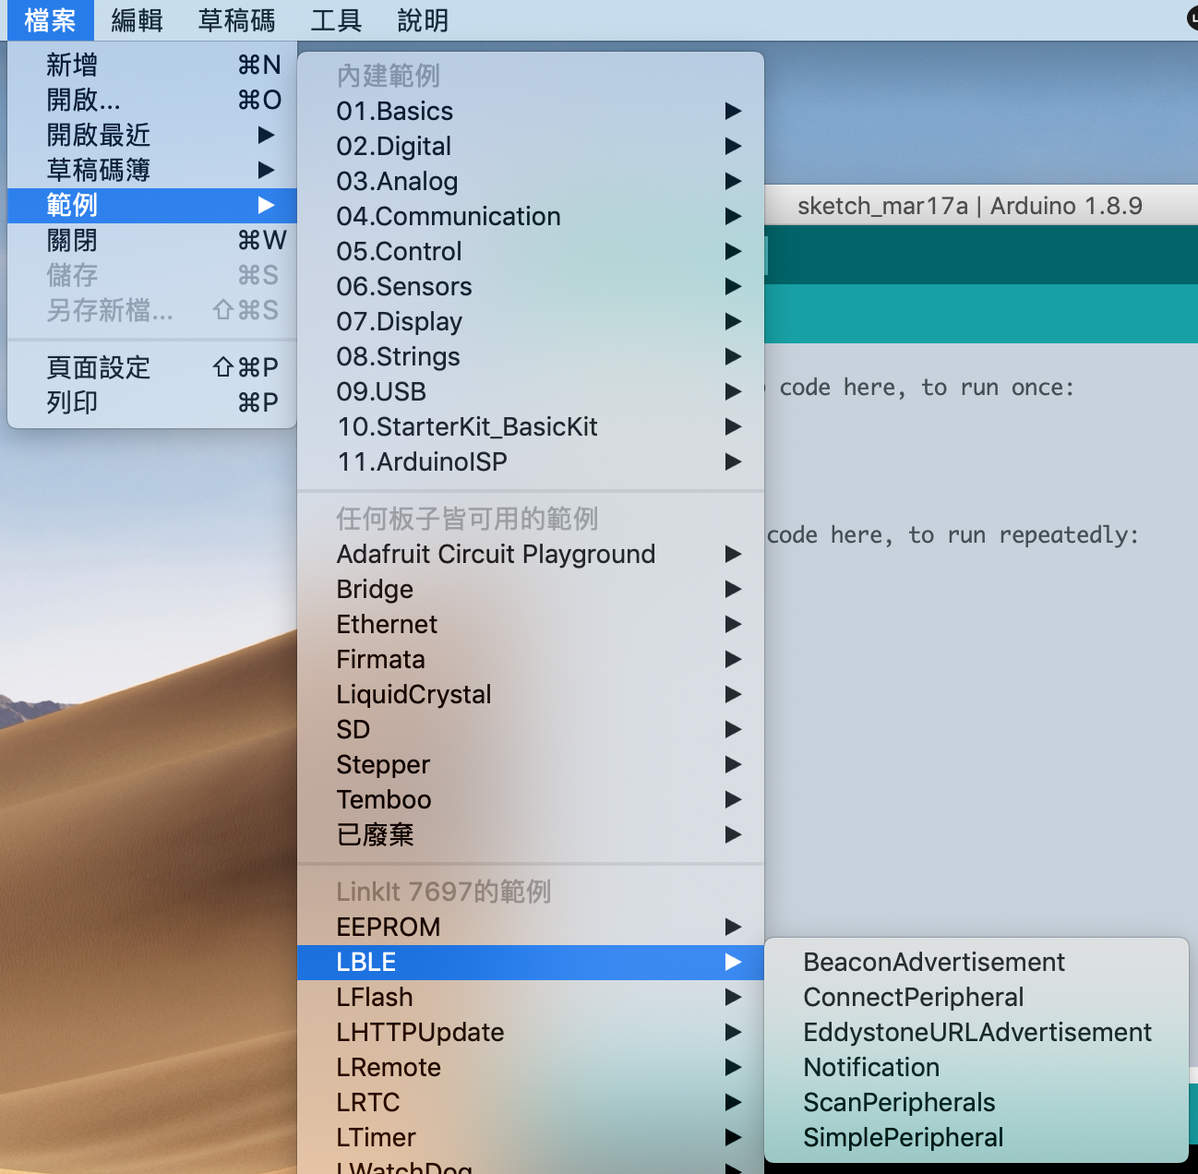1198x1174 pixels.
Task: Expand 04.Communication examples
Action: coord(531,216)
